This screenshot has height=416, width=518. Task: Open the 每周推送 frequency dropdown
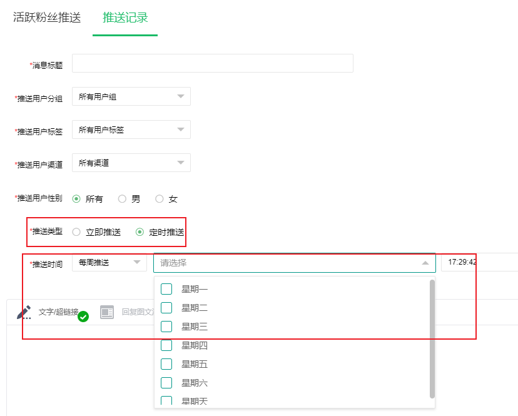tap(109, 263)
